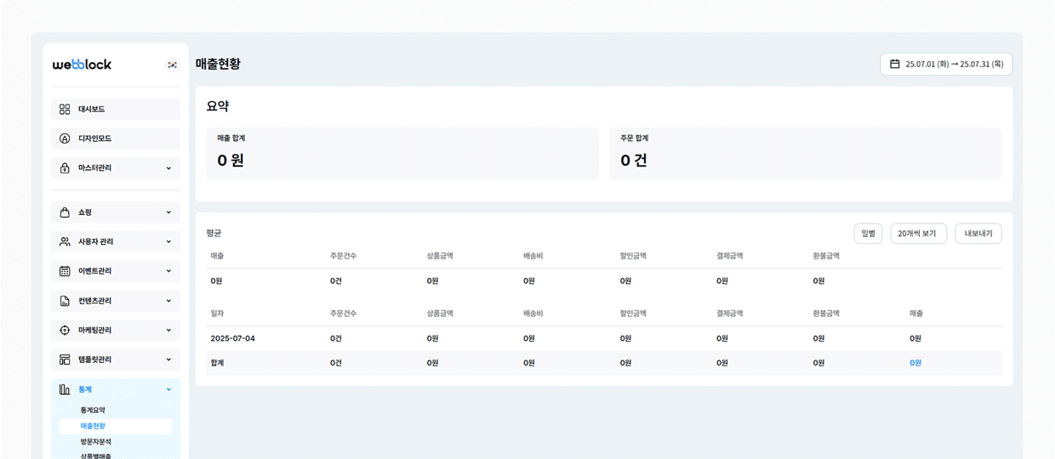Click the 매출 header in 일자 table
This screenshot has width=1055, height=459.
pyautogui.click(x=916, y=314)
